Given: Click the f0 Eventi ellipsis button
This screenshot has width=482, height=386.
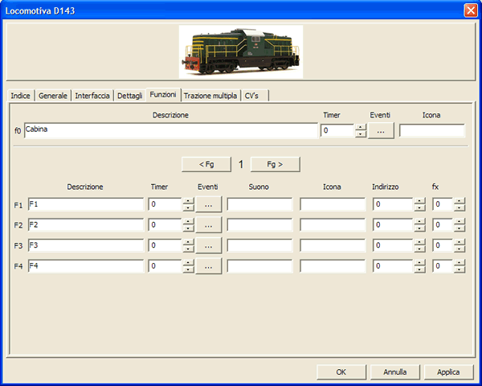Looking at the screenshot, I should click(381, 130).
